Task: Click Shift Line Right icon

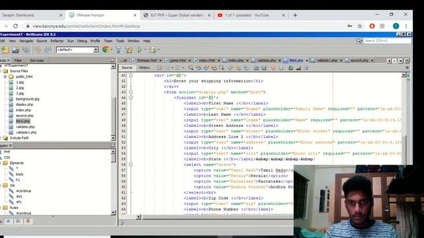Action: tap(264, 67)
